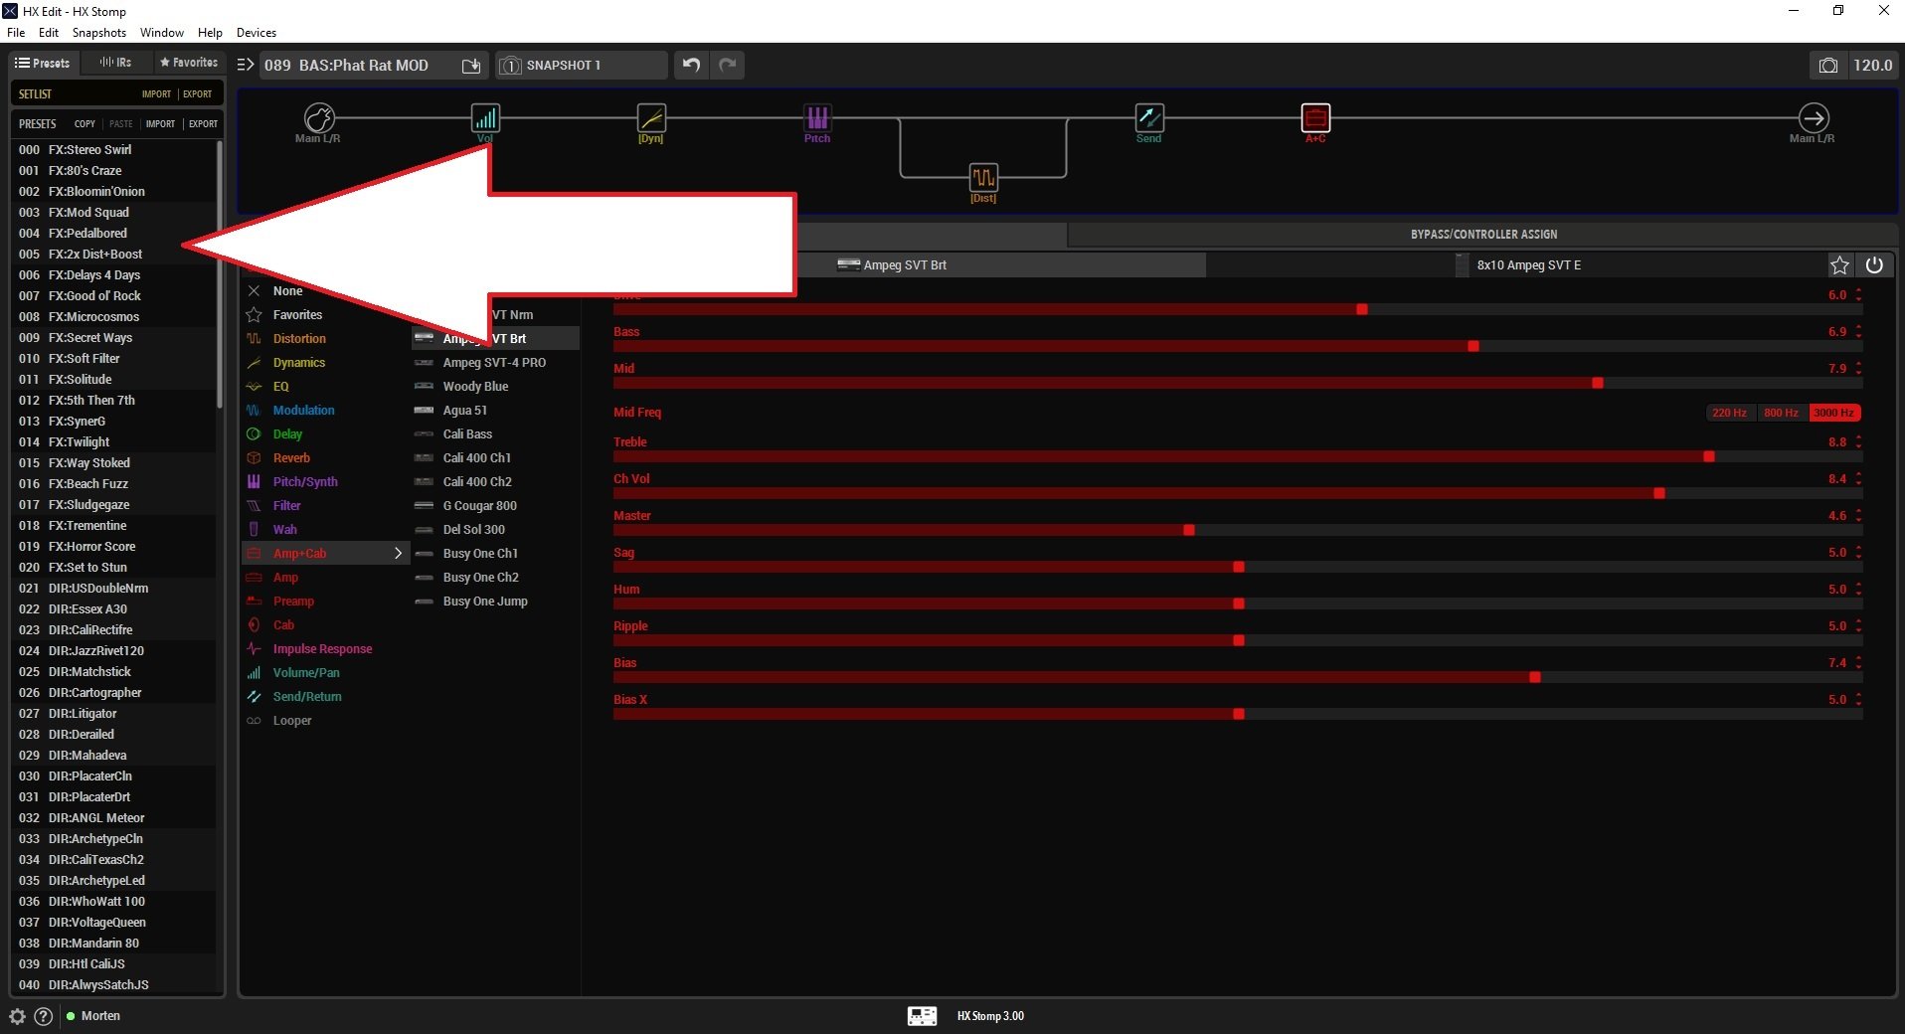Adjust the Bass slider
Viewport: 1905px width, 1034px height.
click(x=1238, y=347)
